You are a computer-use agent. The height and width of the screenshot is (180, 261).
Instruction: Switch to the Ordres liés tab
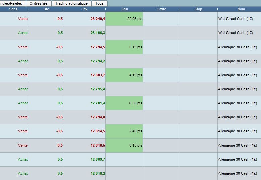tap(39, 3)
